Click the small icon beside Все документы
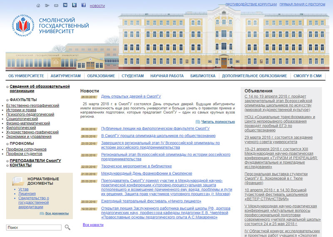 tap(42, 213)
